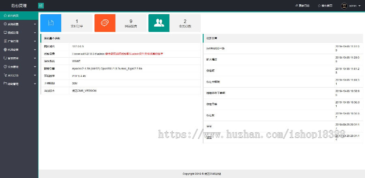Expand the 视频管理 menu arrow

35,33
